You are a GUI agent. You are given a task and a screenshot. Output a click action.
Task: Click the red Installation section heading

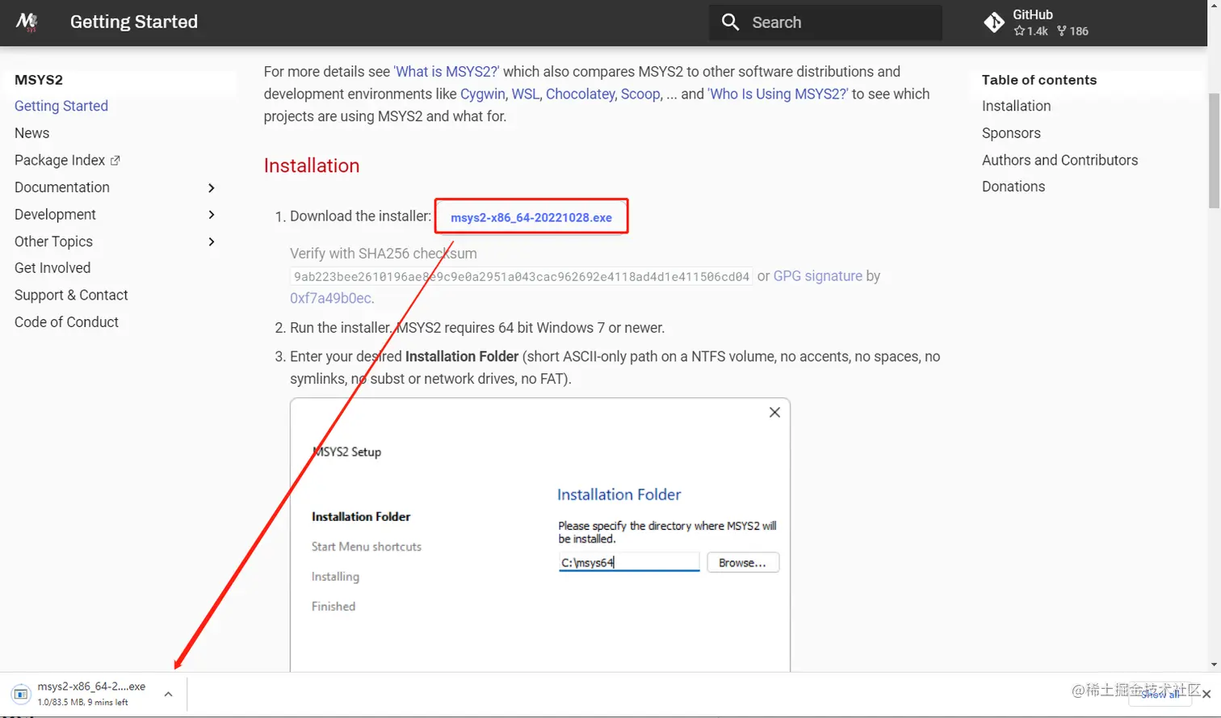tap(312, 166)
